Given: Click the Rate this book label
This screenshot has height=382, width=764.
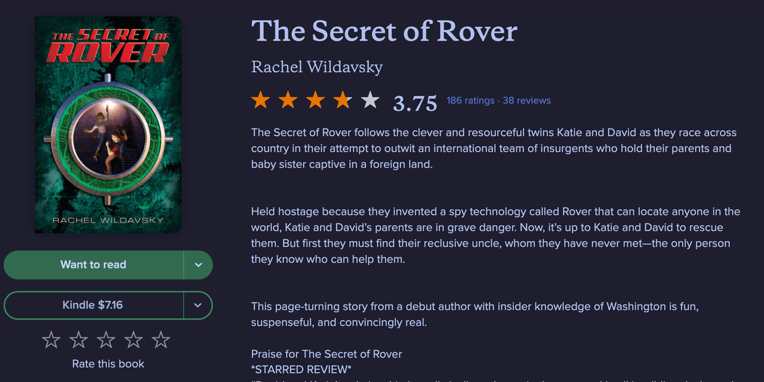Looking at the screenshot, I should coord(108,363).
